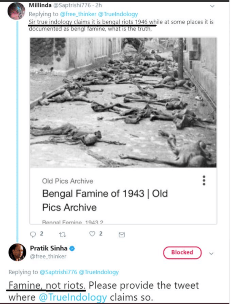Click the @free_thinker handle under Pratik Sinha

48,256
